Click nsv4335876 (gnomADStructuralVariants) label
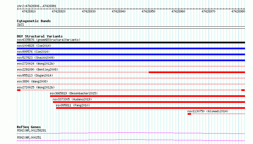The height and width of the screenshot is (144, 253). 49,40
